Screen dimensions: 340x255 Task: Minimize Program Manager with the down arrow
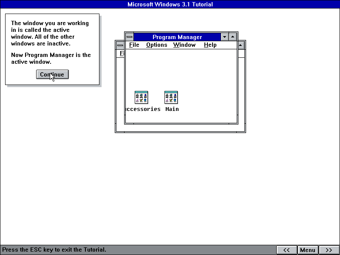coord(225,37)
